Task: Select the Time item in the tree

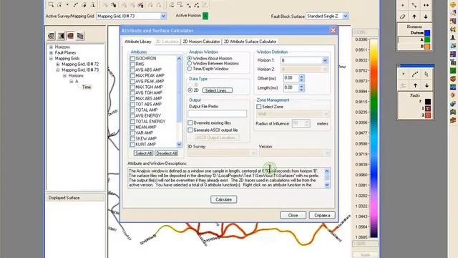Action: (87, 87)
